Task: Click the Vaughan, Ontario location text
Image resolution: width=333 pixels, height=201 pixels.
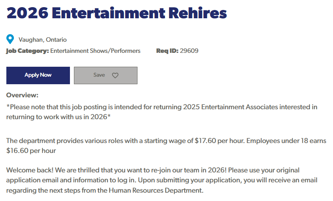Action: [x=43, y=40]
